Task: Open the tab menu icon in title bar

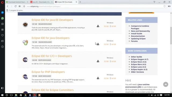Action: [x=154, y=2]
